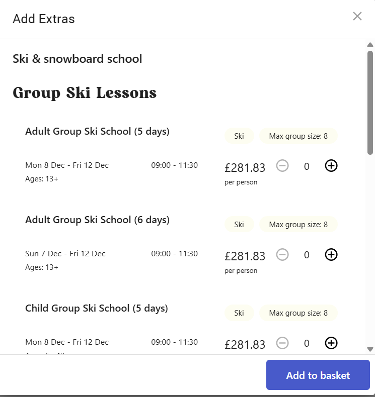Click the Ski & snowboard school section label
This screenshot has width=375, height=397.
click(78, 59)
